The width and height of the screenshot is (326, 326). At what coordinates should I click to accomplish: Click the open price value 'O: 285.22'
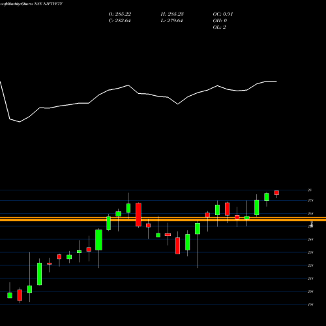point(120,14)
